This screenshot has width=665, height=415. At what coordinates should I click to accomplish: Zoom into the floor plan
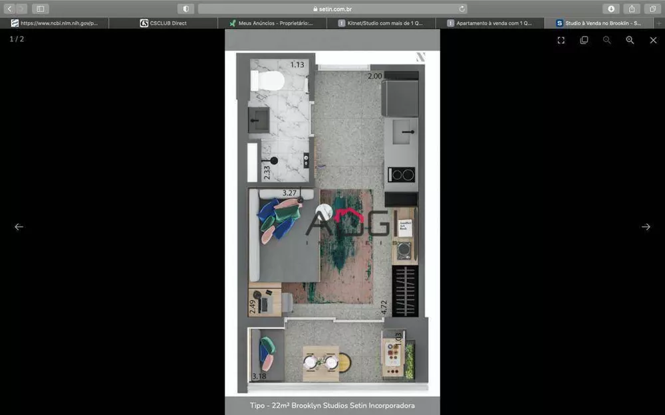point(630,40)
